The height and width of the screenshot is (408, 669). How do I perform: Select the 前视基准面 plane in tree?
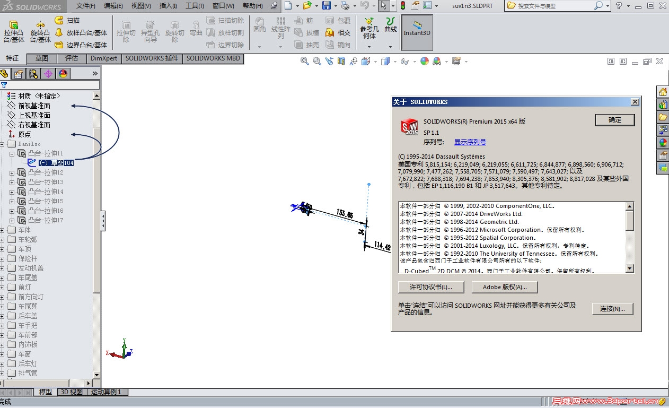click(x=34, y=106)
